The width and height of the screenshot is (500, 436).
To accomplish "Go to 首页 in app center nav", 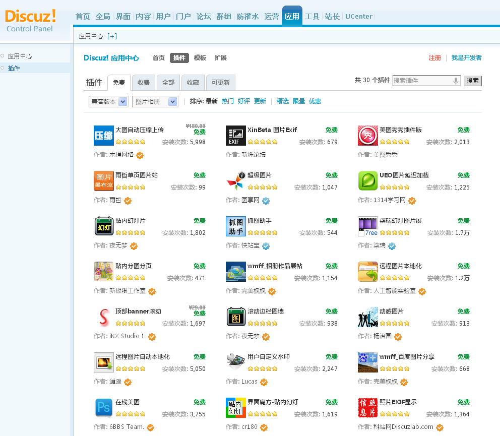I will [158, 58].
